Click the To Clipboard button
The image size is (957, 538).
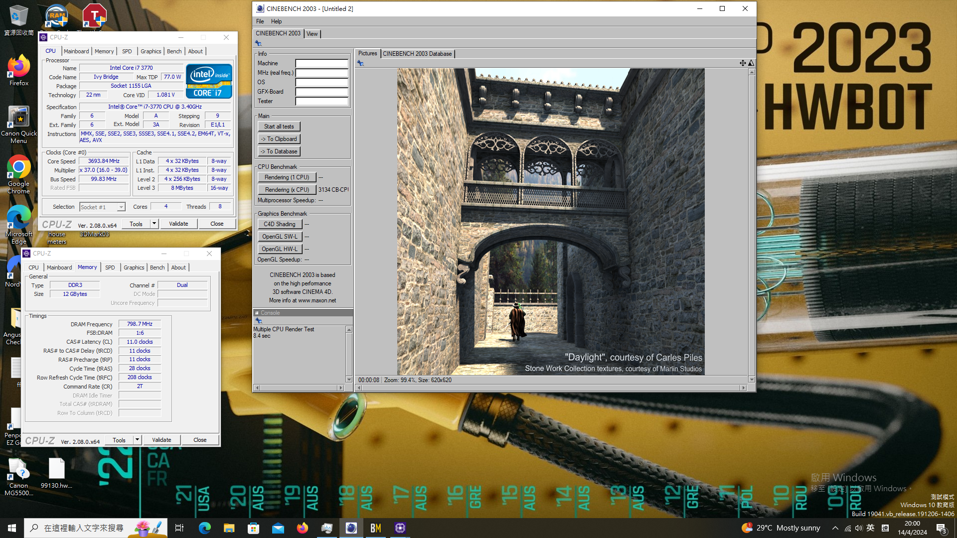pyautogui.click(x=279, y=139)
